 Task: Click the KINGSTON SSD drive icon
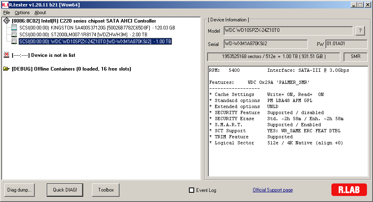click(14, 28)
